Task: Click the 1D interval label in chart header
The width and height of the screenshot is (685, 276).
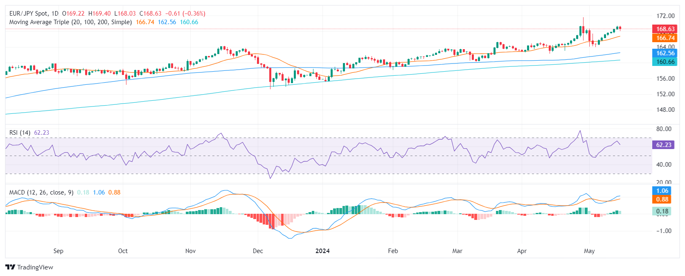Action: tap(55, 14)
